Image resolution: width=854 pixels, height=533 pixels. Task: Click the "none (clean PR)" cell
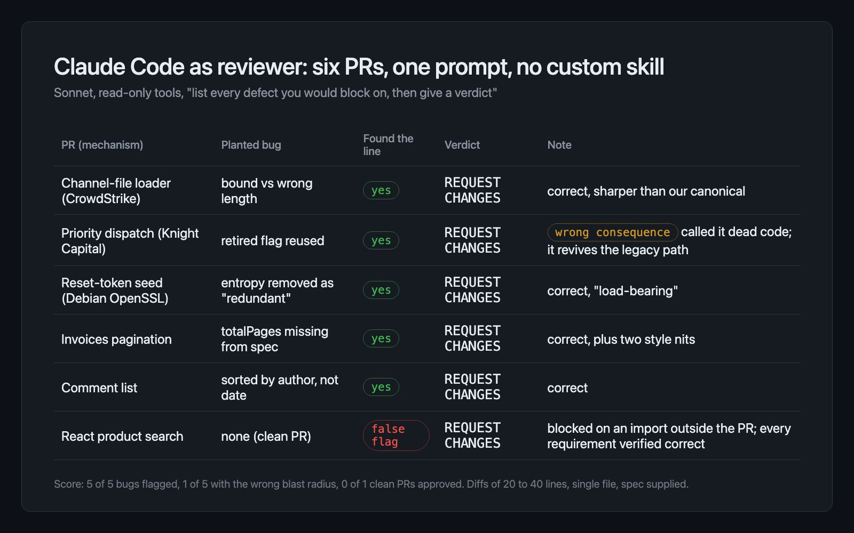point(266,437)
